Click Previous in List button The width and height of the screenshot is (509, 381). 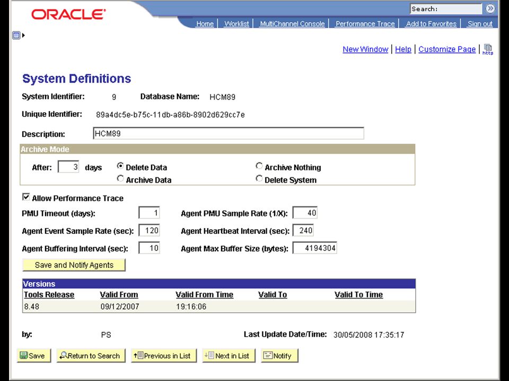[164, 356]
